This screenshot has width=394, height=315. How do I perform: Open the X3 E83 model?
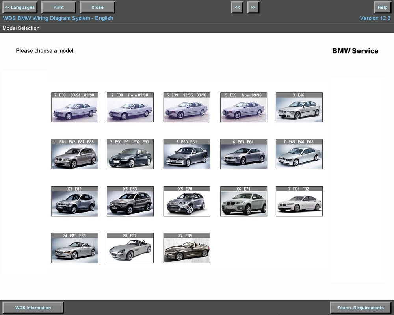click(x=74, y=201)
